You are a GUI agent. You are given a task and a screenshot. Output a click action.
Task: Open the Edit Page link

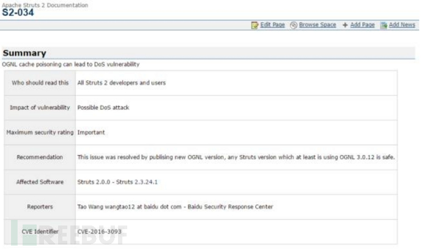272,25
